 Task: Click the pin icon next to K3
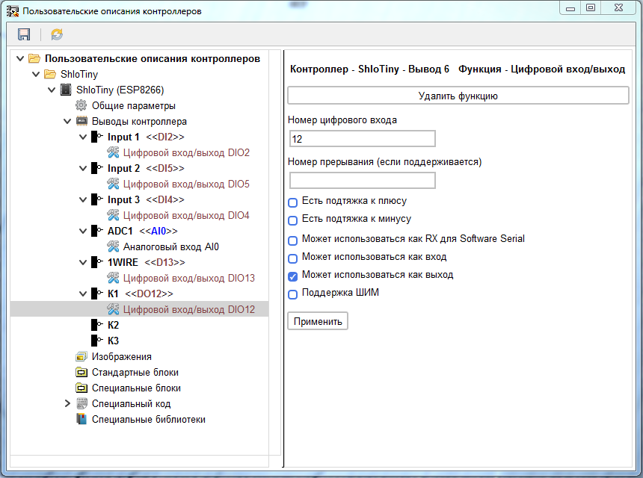coord(97,341)
